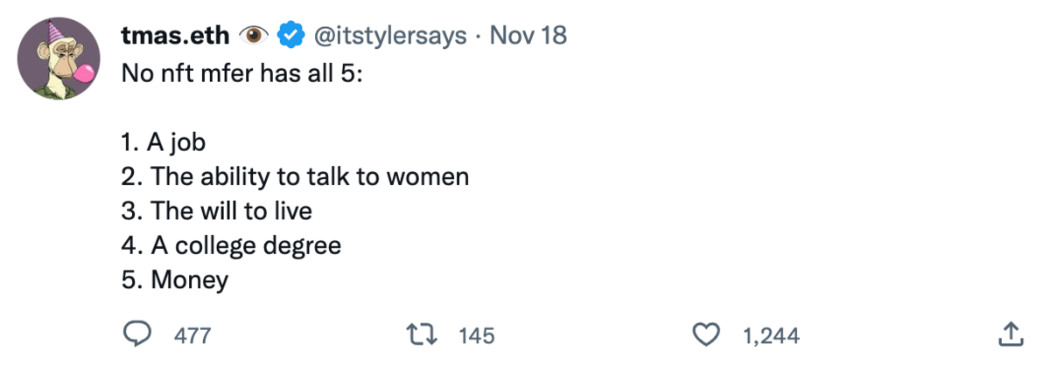Open the tmas.eth display name
Image resolution: width=1050 pixels, height=365 pixels.
(x=175, y=36)
